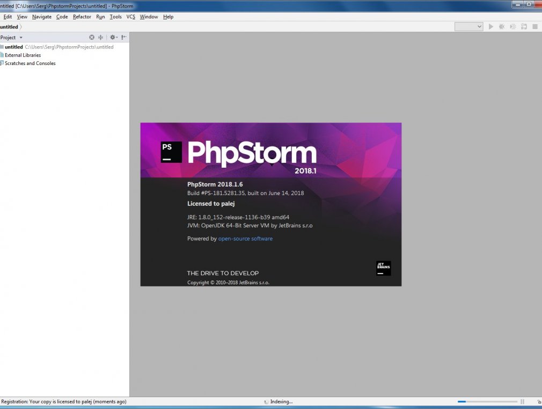Image resolution: width=542 pixels, height=409 pixels.
Task: Stop the running process
Action: pos(535,27)
